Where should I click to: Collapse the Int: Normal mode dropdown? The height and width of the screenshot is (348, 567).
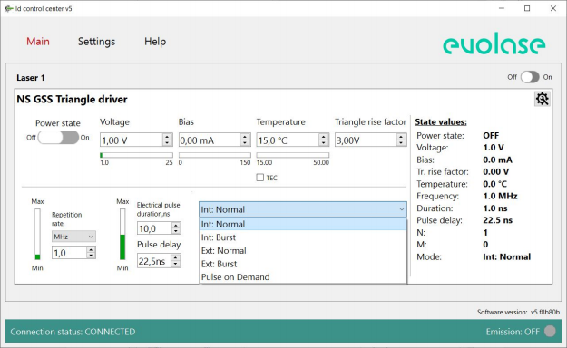coord(303,209)
